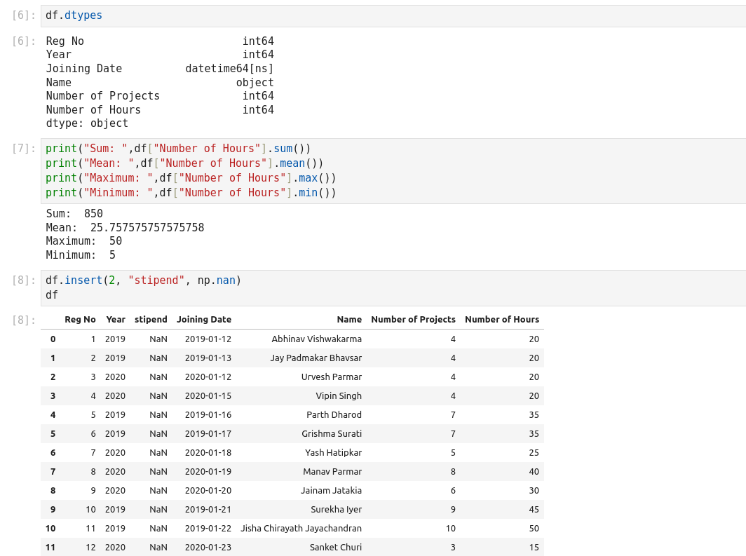
Task: Click the Year column header
Action: (x=116, y=320)
